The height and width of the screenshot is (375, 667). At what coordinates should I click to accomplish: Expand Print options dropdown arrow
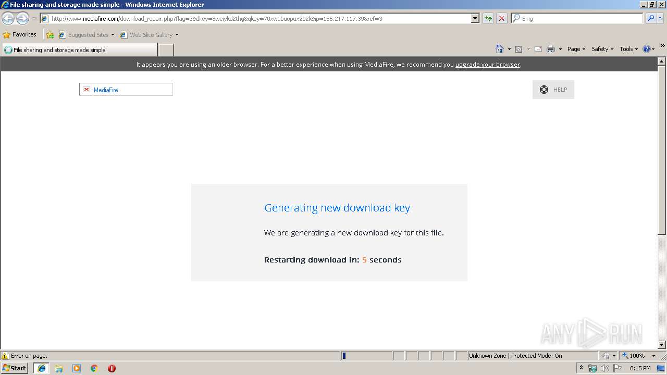pos(560,49)
